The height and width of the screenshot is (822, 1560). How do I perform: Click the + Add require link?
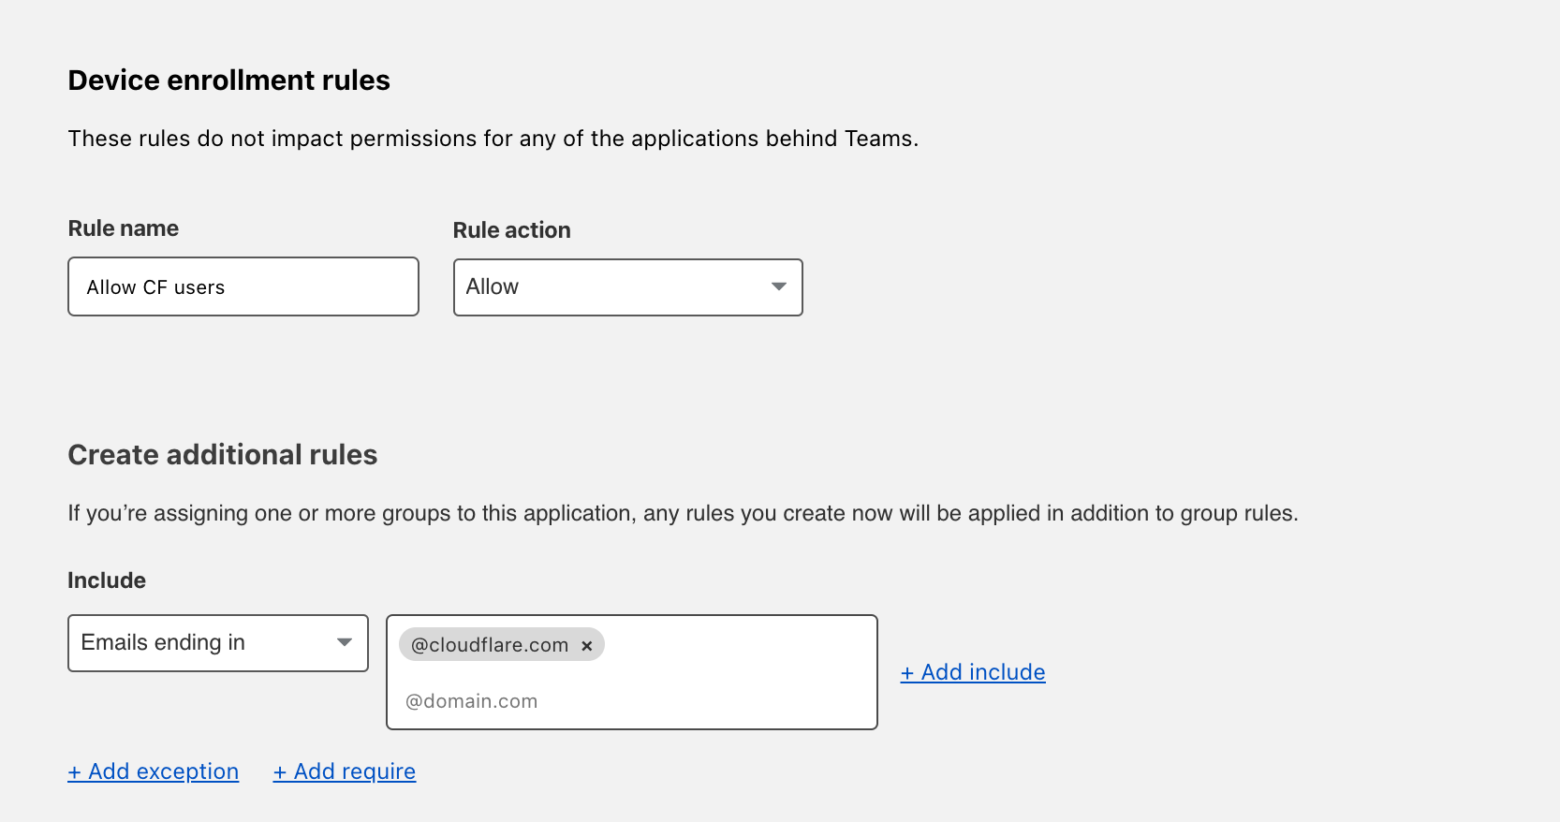[345, 771]
